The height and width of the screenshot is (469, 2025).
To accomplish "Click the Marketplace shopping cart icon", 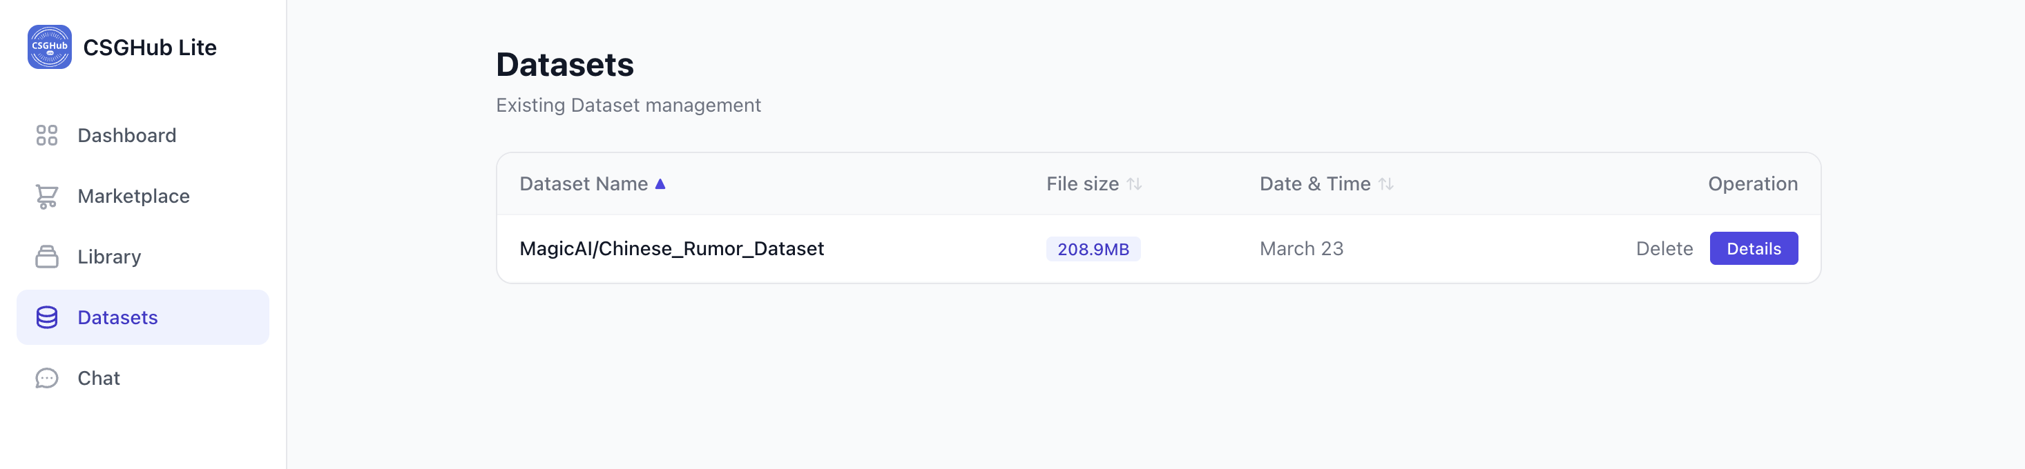I will tap(47, 197).
